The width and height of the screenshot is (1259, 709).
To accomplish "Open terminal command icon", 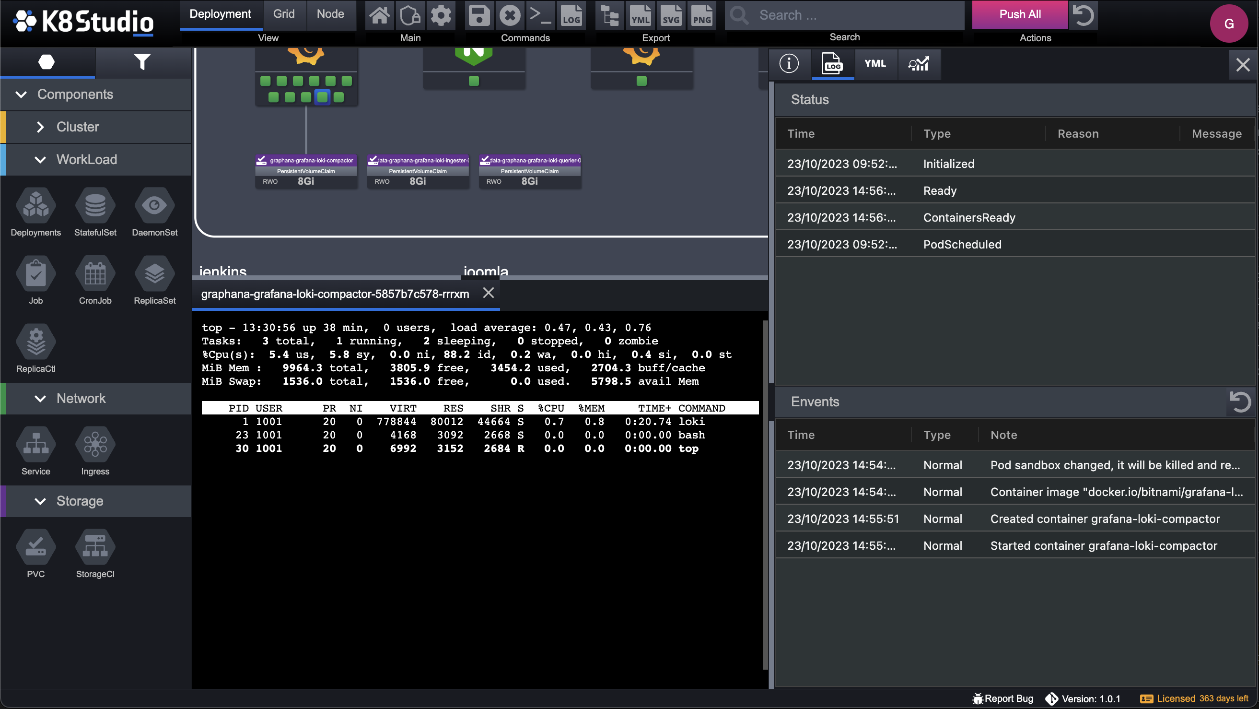I will (540, 15).
